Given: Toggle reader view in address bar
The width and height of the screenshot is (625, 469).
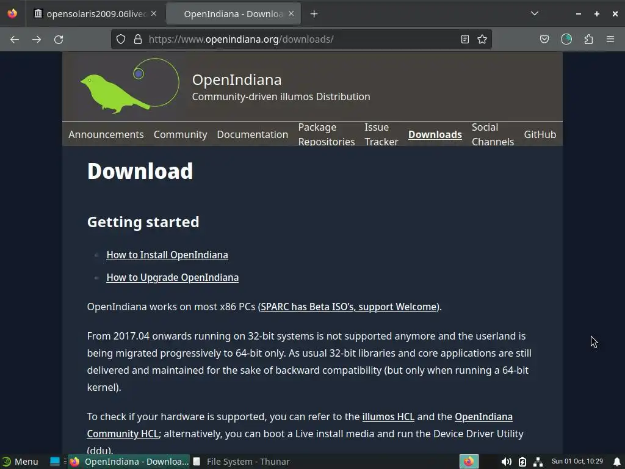Looking at the screenshot, I should 464,39.
